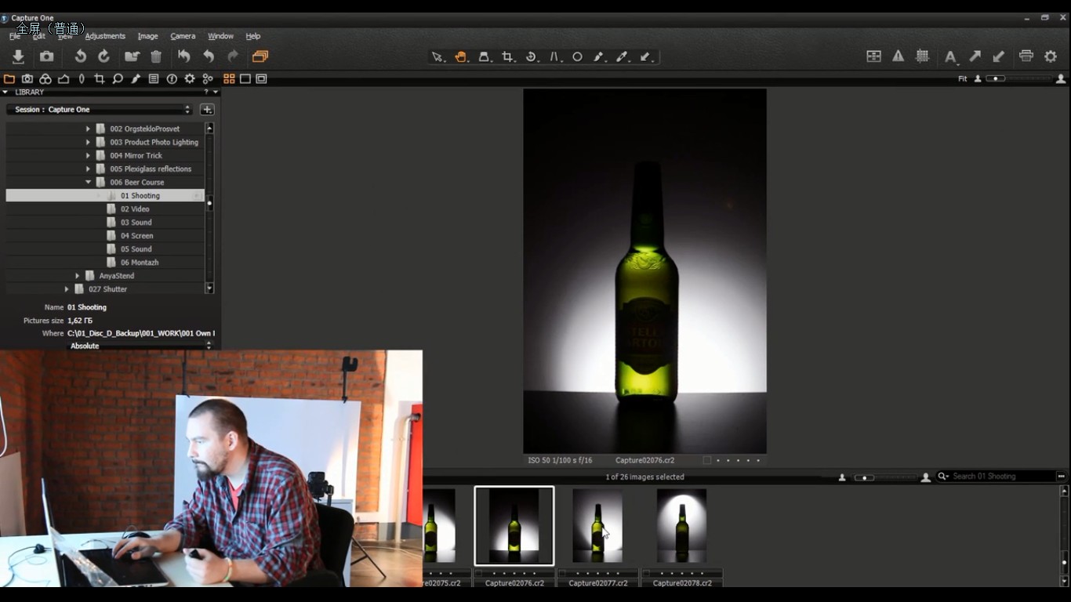1071x602 pixels.
Task: Click the Import images download icon
Action: pos(18,56)
